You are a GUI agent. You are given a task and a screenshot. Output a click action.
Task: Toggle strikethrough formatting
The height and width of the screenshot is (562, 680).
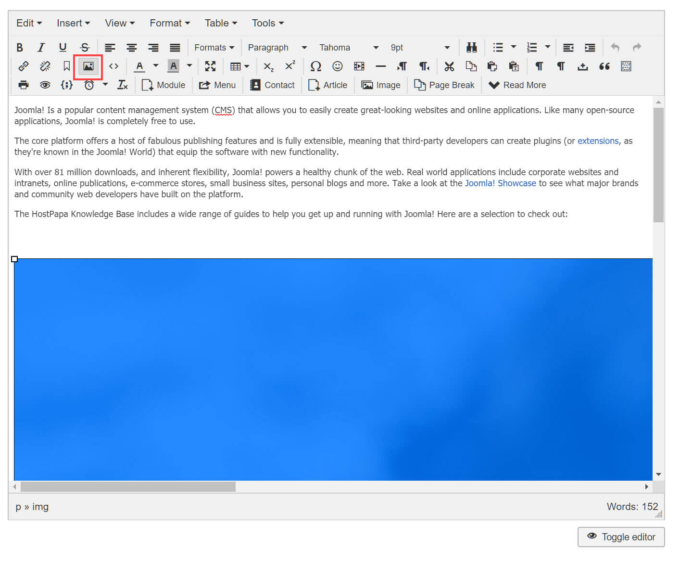85,47
